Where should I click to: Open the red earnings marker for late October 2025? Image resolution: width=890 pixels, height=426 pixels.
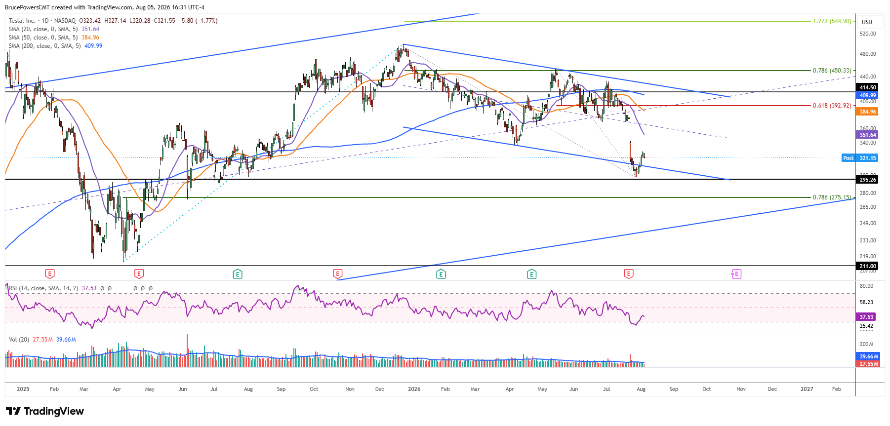[x=337, y=273]
